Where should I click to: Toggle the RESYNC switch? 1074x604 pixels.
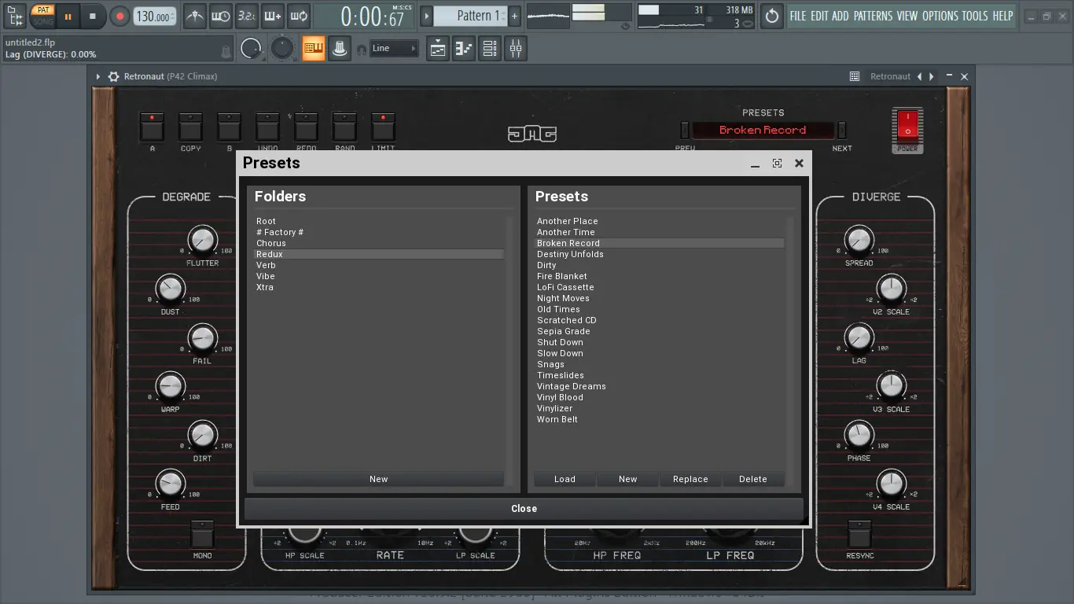pos(859,534)
